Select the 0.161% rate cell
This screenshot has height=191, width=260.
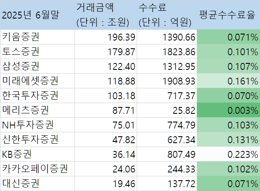click(228, 81)
